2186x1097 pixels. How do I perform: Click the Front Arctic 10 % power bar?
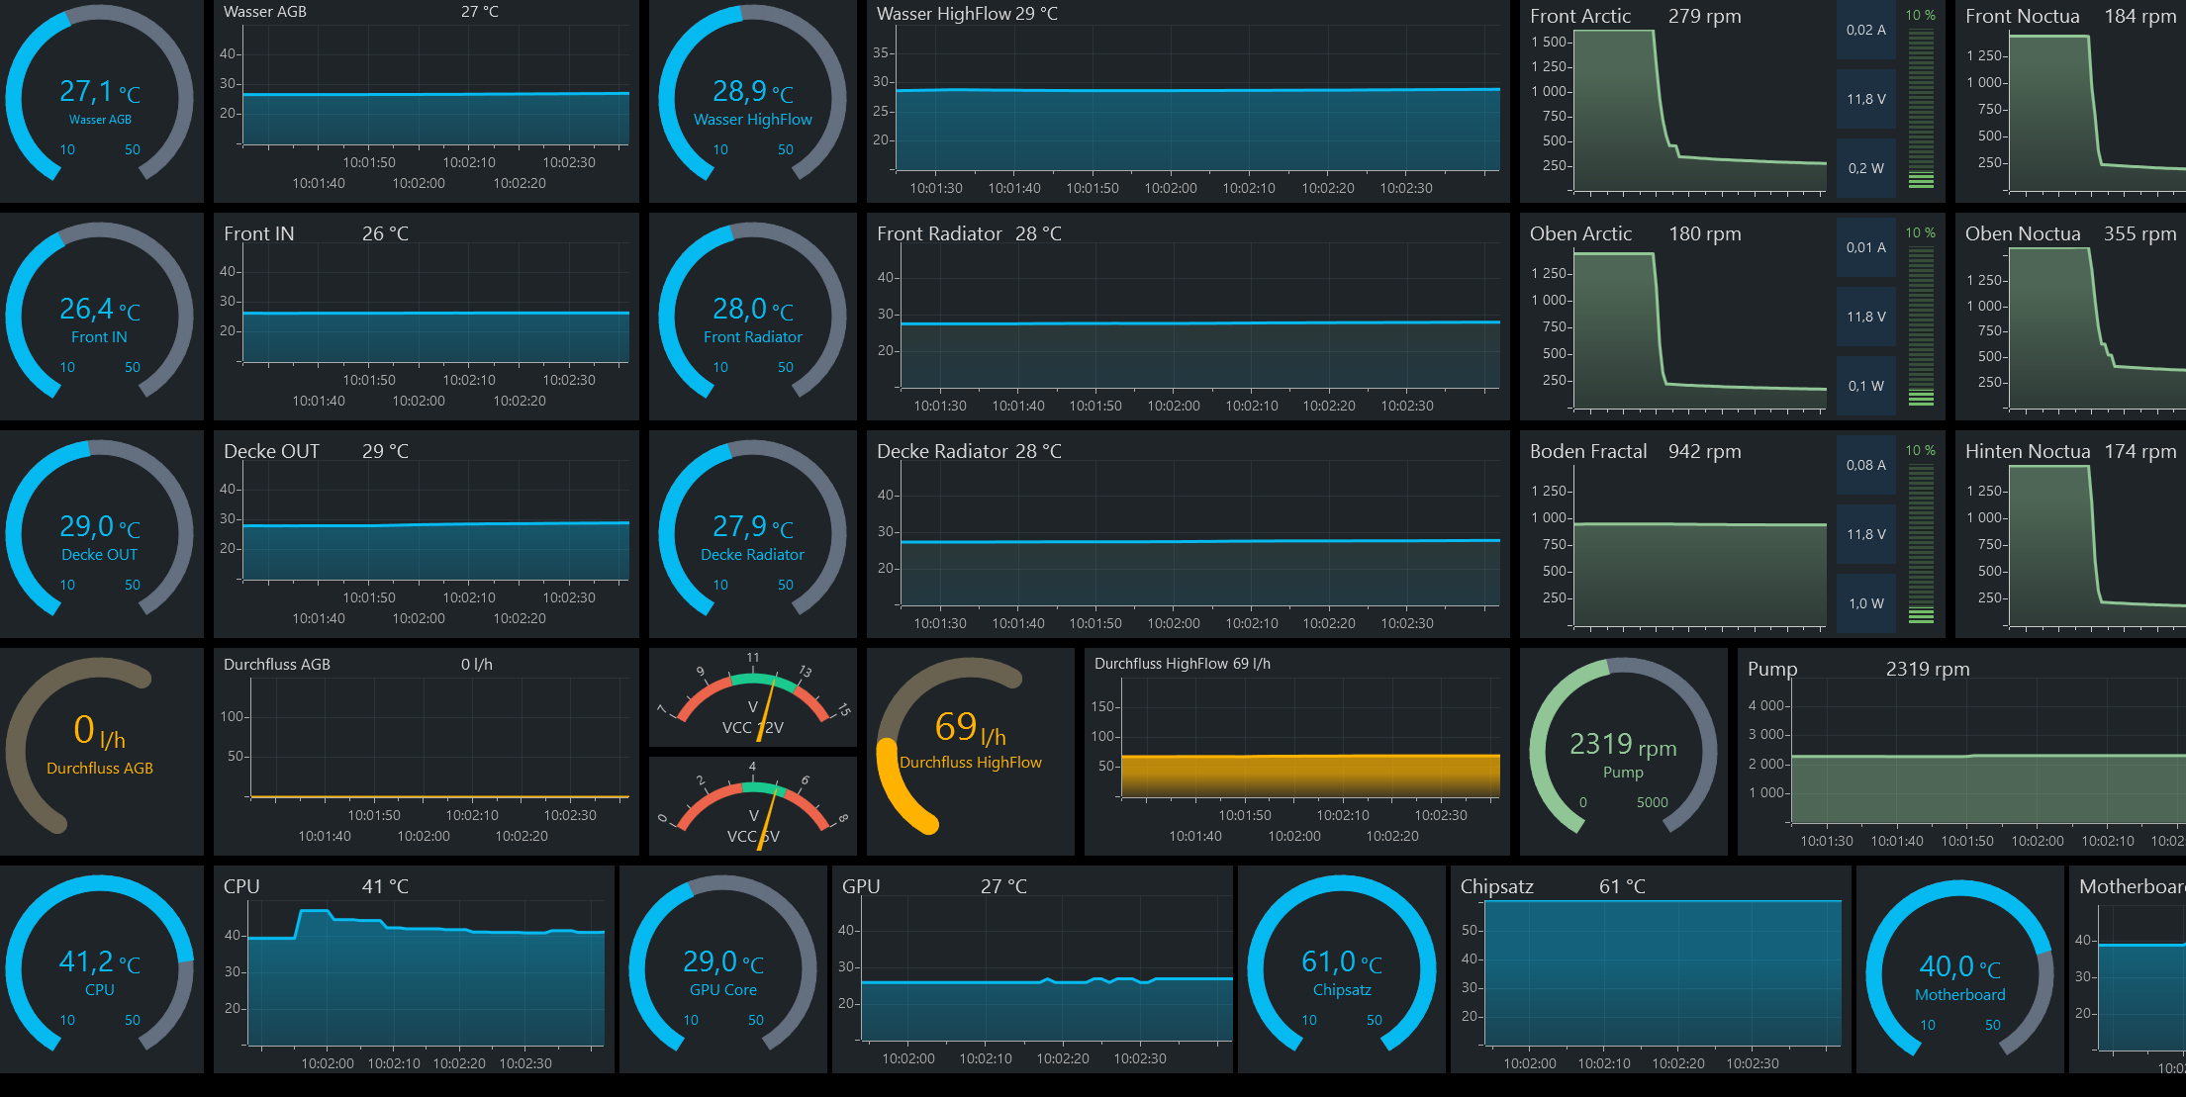(1921, 109)
